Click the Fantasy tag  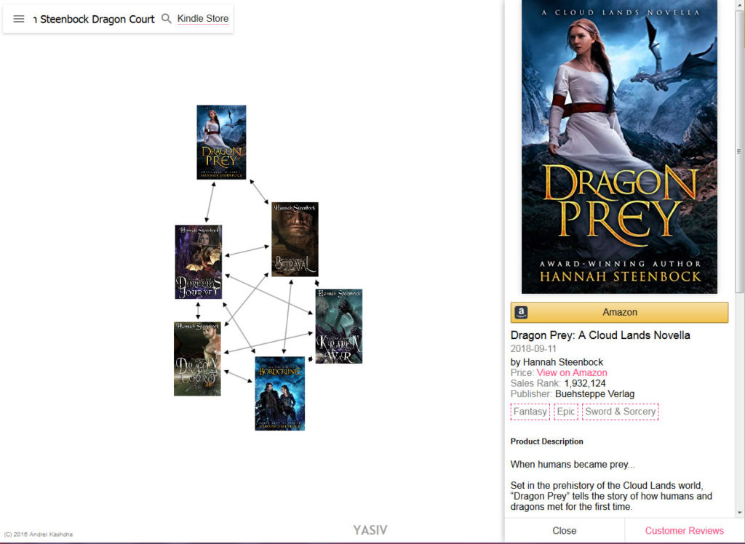coord(530,412)
